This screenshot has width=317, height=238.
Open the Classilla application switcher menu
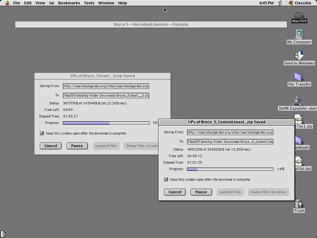click(x=300, y=3)
